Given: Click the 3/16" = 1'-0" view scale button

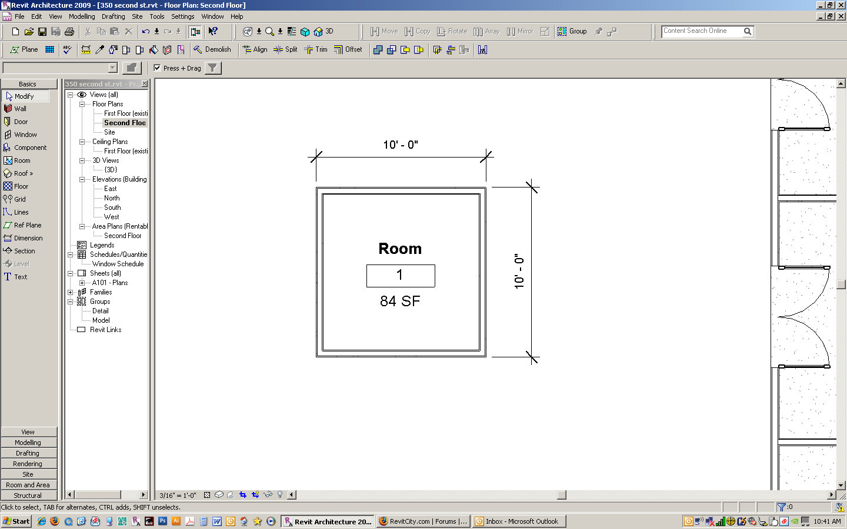Looking at the screenshot, I should click(178, 495).
